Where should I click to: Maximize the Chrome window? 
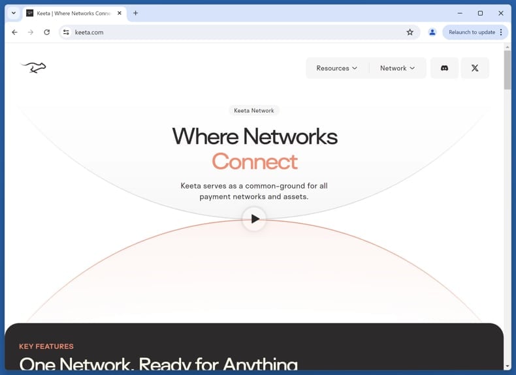[x=481, y=13]
